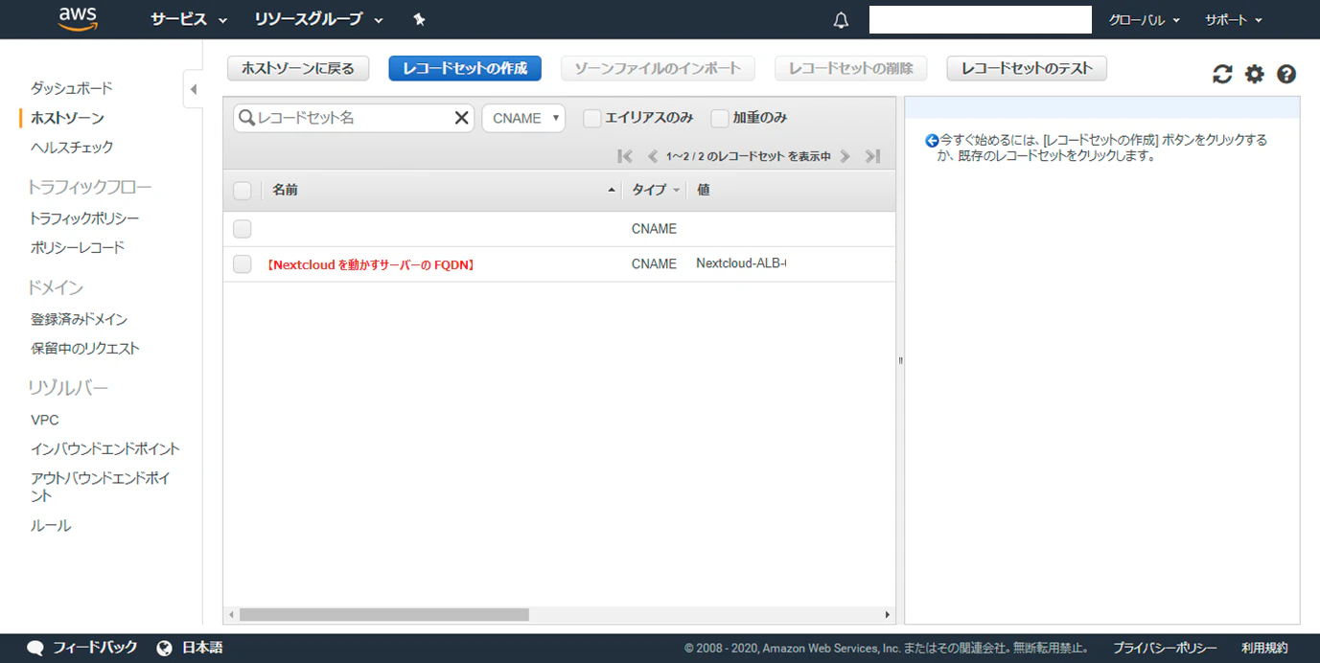This screenshot has height=663, width=1320.
Task: Open インバウンドエンドポイント in sidebar
Action: point(105,448)
